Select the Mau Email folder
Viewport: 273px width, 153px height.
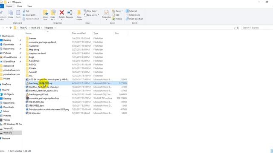tap(34, 61)
